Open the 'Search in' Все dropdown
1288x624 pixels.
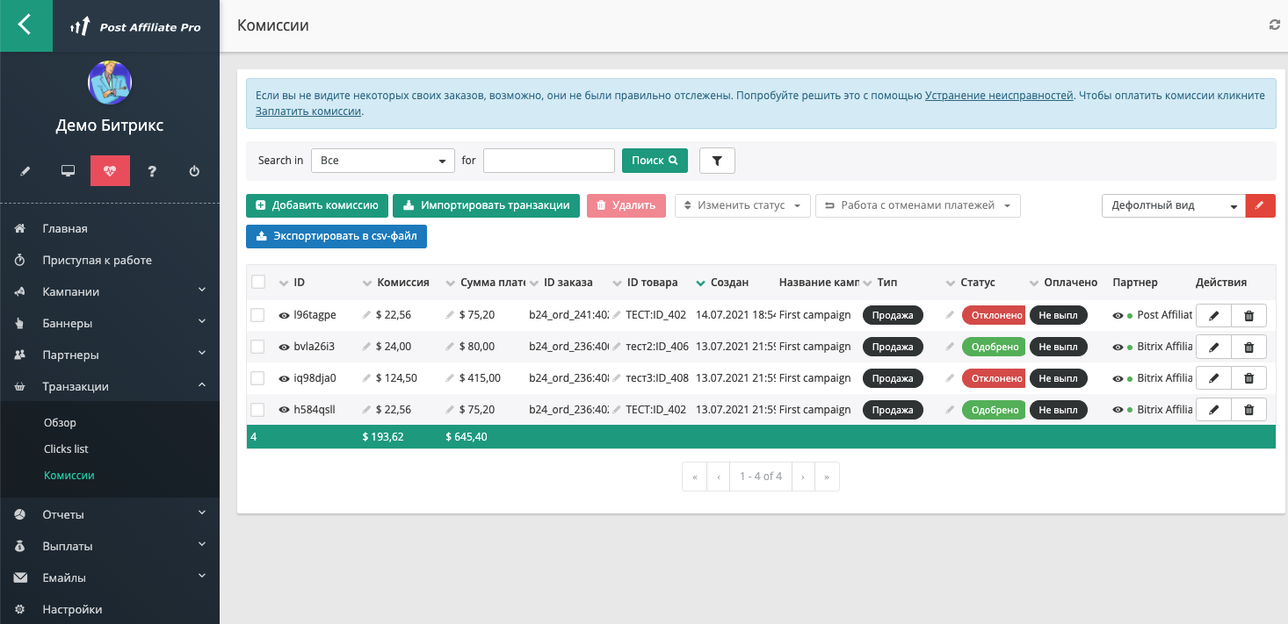click(x=382, y=161)
